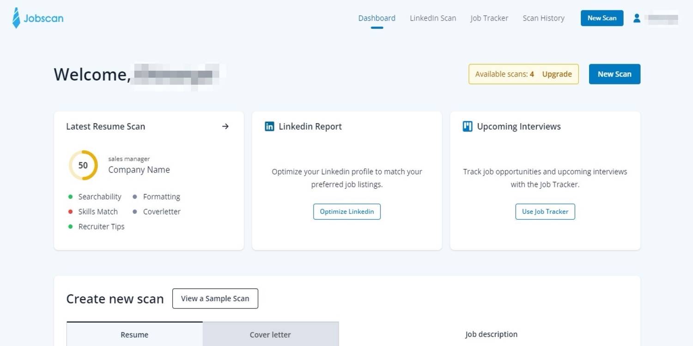Click the red Skills Match status dot
This screenshot has height=346, width=693.
(x=71, y=212)
